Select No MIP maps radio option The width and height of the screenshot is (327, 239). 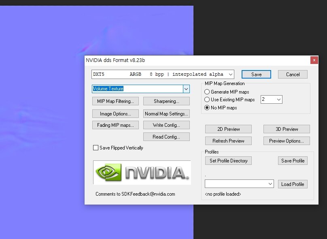tap(207, 108)
